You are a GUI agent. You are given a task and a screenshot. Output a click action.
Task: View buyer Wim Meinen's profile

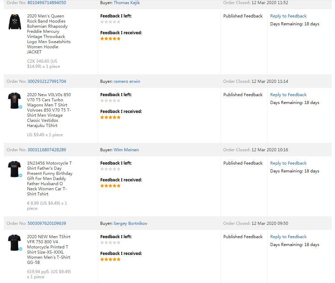point(126,150)
